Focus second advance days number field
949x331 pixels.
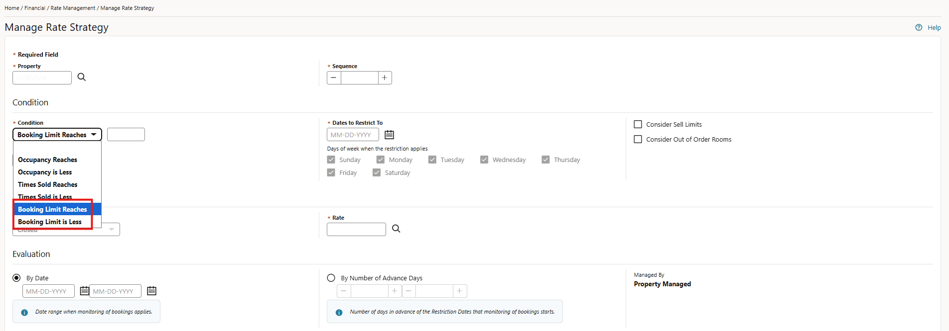coord(434,291)
